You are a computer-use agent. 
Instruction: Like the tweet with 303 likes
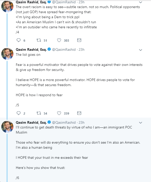coord(59,40)
